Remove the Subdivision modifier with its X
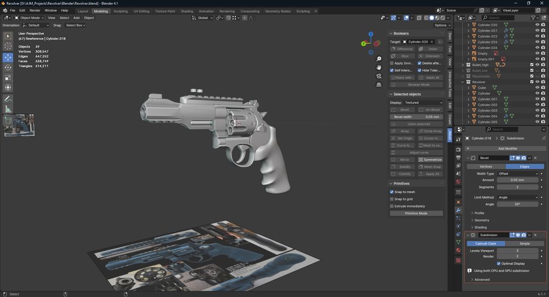 pos(535,235)
